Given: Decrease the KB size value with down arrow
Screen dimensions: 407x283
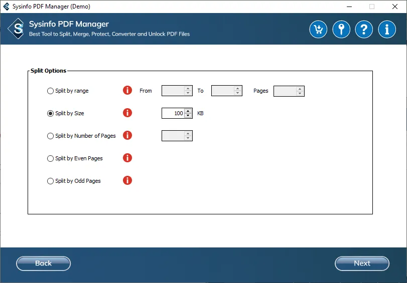Looking at the screenshot, I should (188, 115).
